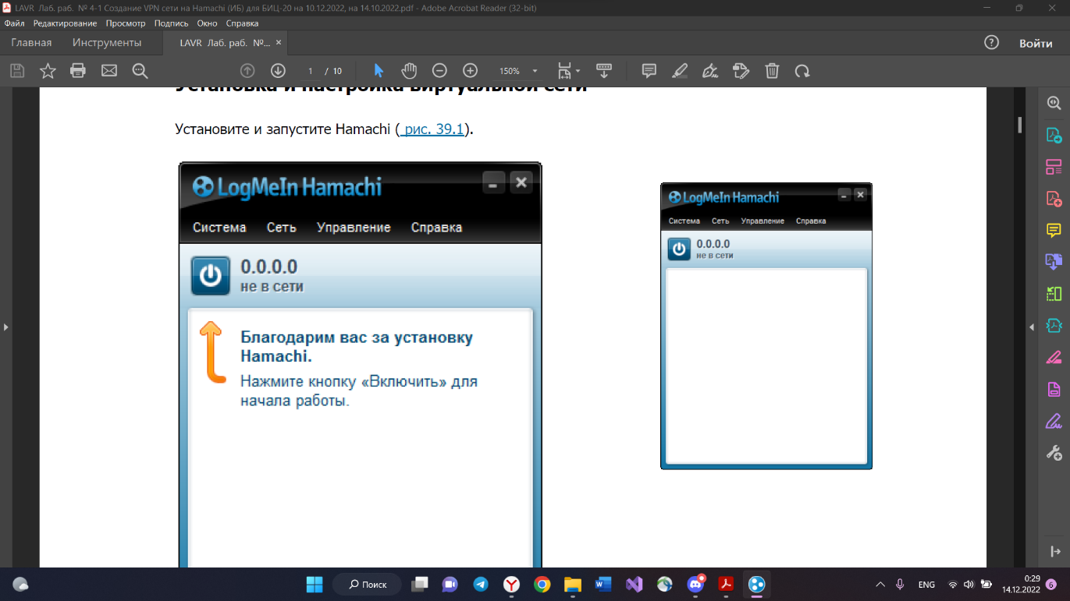Screen dimensions: 1070x601
Task: Open help with the question mark circle
Action: click(x=991, y=43)
